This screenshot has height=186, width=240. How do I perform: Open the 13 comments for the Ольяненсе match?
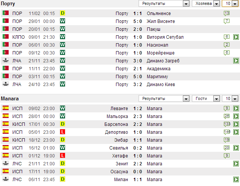(226, 13)
